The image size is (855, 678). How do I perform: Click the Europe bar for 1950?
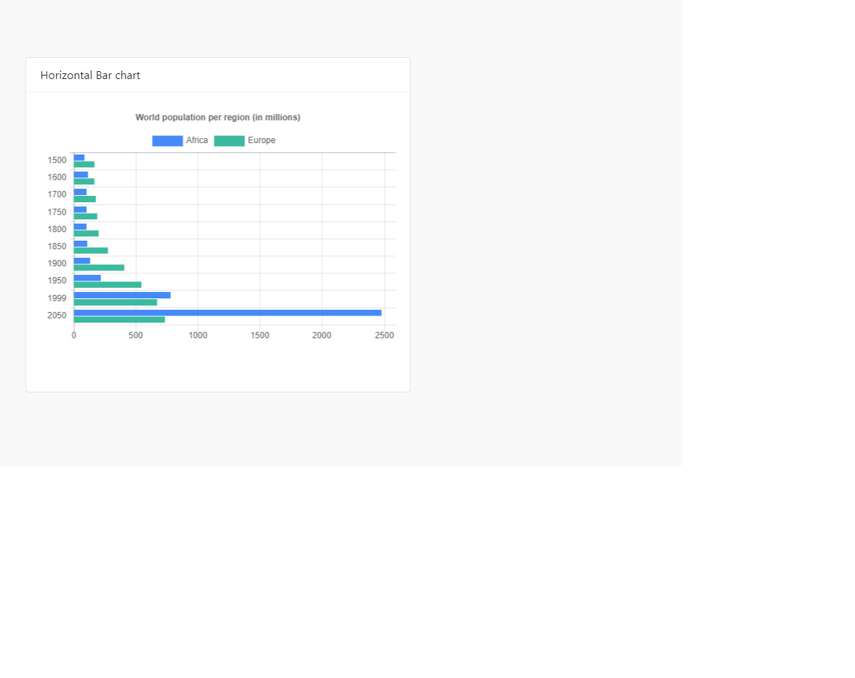point(108,285)
